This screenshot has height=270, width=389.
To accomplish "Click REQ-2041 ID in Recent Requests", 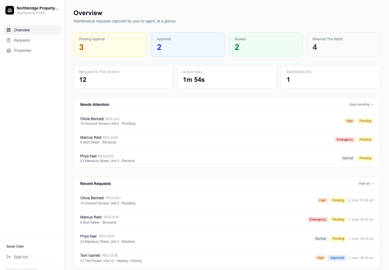I will [x=113, y=198].
